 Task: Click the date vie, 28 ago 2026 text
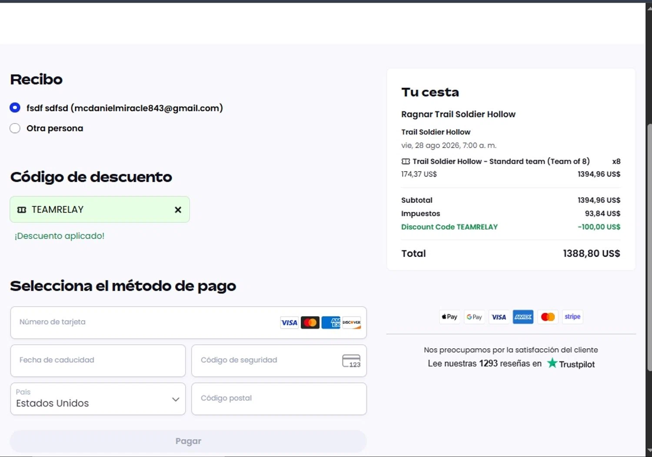pos(449,146)
